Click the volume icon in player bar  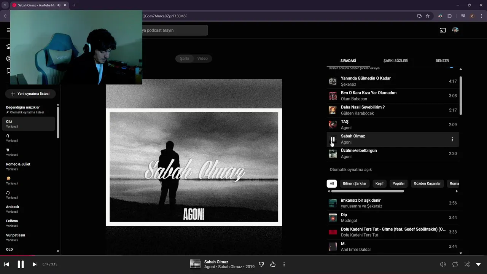[443, 264]
